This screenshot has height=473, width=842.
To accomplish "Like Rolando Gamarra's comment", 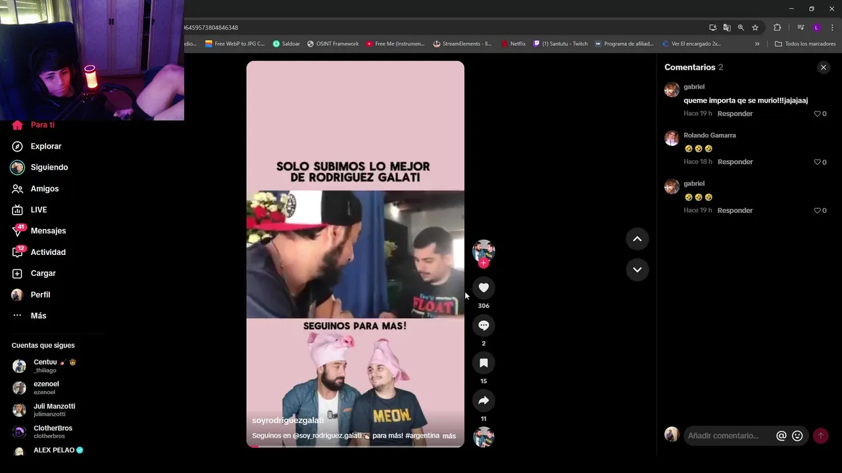I will (818, 162).
